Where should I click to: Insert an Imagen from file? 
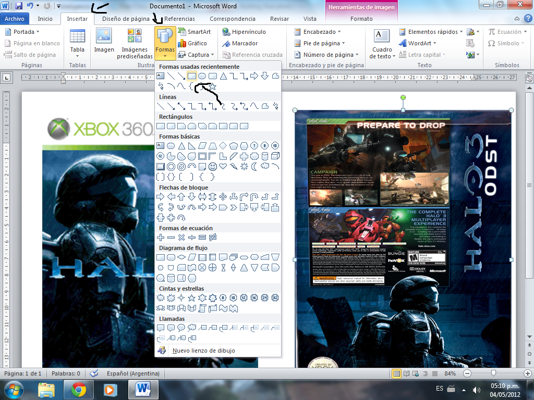tap(104, 41)
